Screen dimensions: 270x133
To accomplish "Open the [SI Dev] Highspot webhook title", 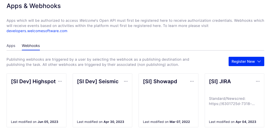I will pos(33,82).
